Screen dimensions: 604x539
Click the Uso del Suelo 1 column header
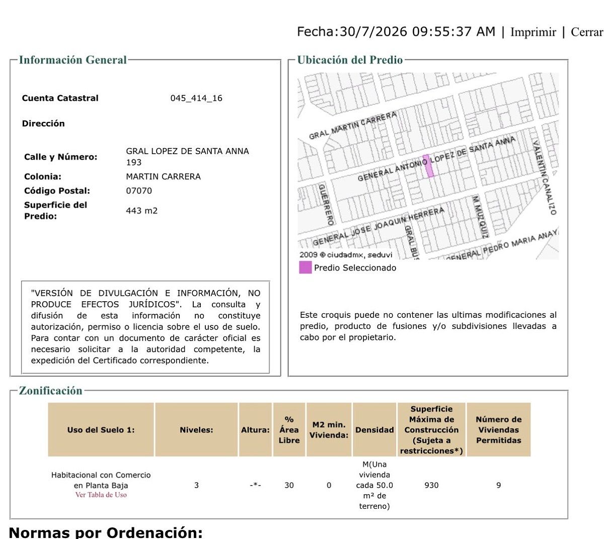[x=101, y=430]
